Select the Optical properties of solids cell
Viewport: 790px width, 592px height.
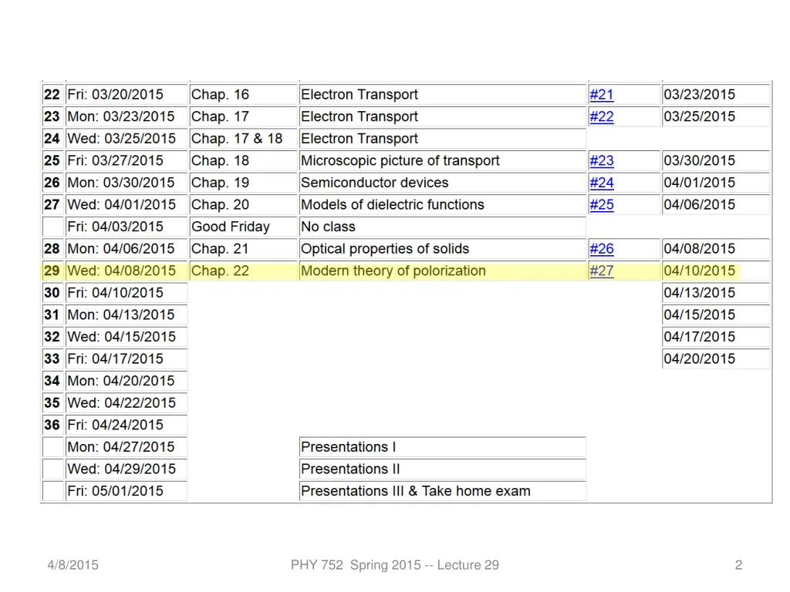click(385, 249)
